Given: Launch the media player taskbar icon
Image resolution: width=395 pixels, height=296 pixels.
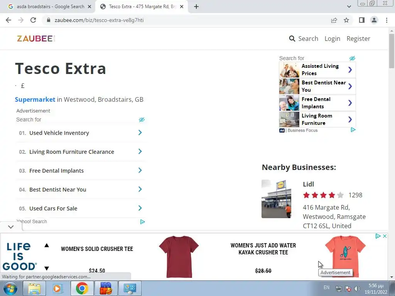Looking at the screenshot, I should pos(58,288).
